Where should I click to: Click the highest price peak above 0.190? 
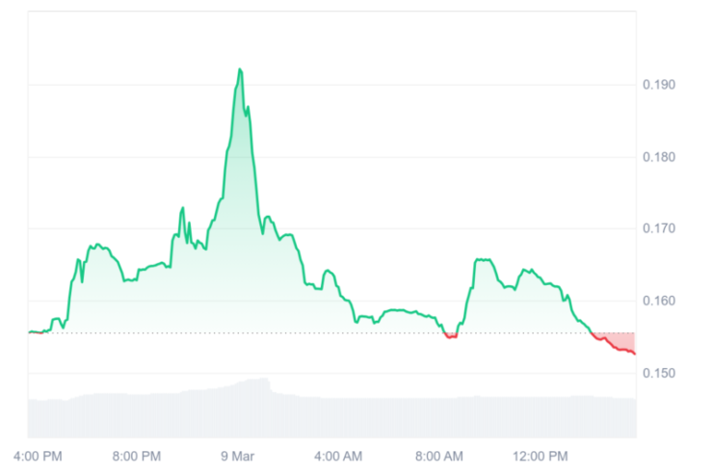tap(240, 69)
